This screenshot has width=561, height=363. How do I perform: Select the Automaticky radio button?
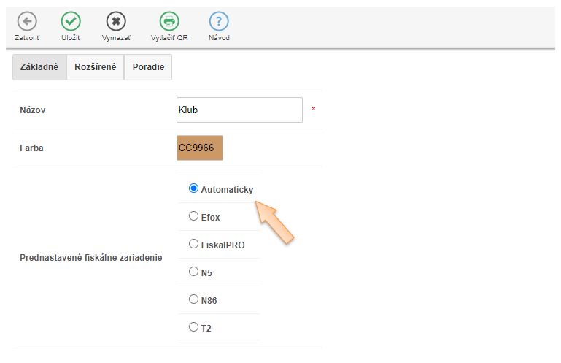click(193, 188)
